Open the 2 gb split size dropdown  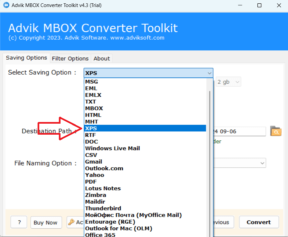[x=228, y=82]
